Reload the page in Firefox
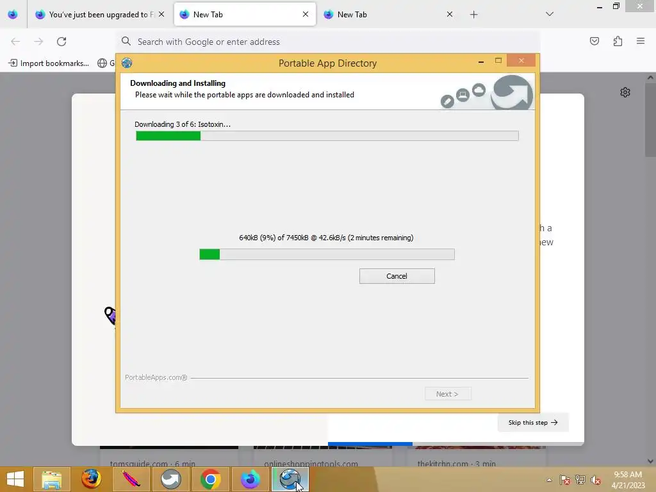The height and width of the screenshot is (492, 656). click(x=61, y=42)
